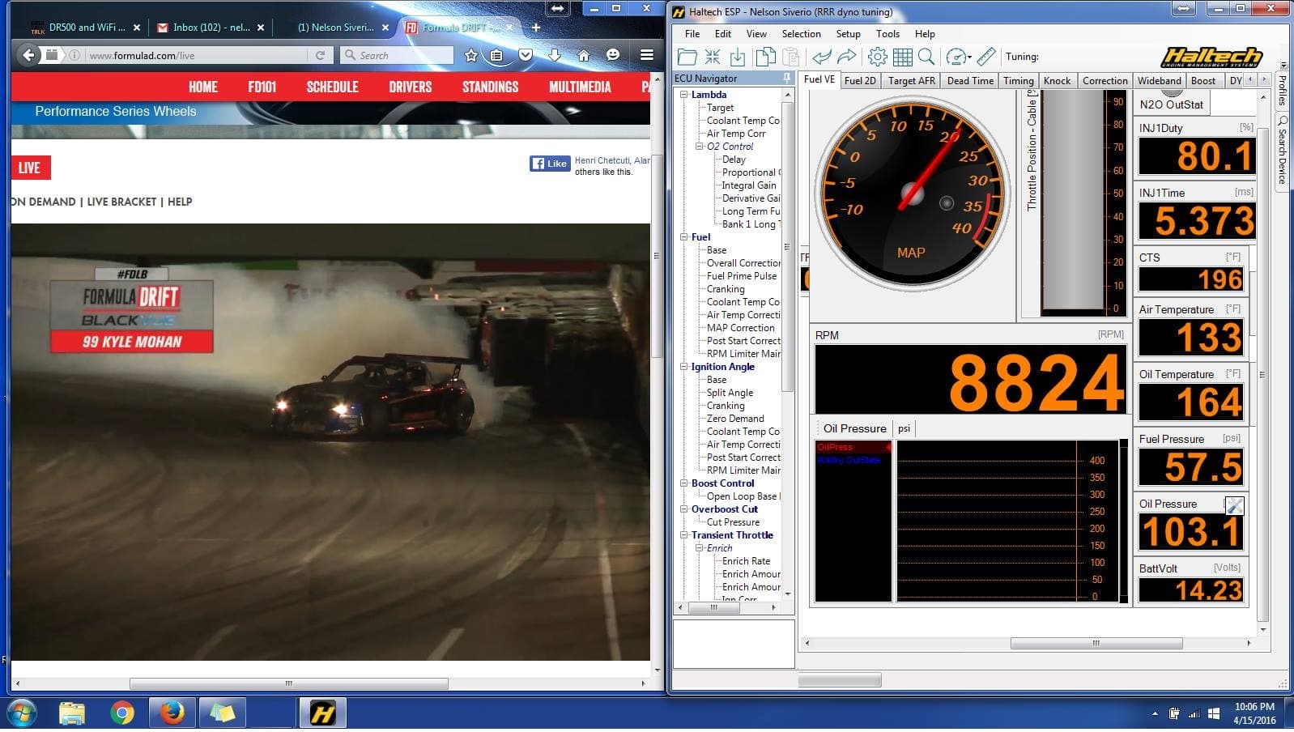The height and width of the screenshot is (732, 1294).
Task: Open Windows Explorer from the taskbar
Action: click(x=72, y=713)
